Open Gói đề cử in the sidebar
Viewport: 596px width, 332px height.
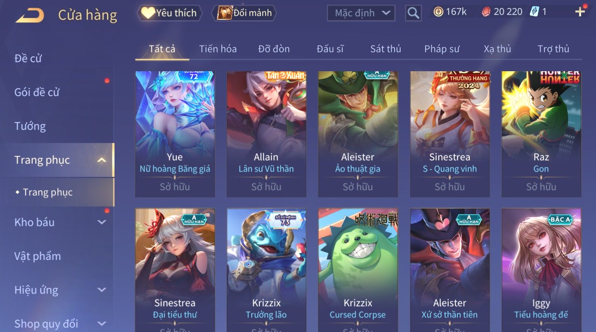pos(37,92)
